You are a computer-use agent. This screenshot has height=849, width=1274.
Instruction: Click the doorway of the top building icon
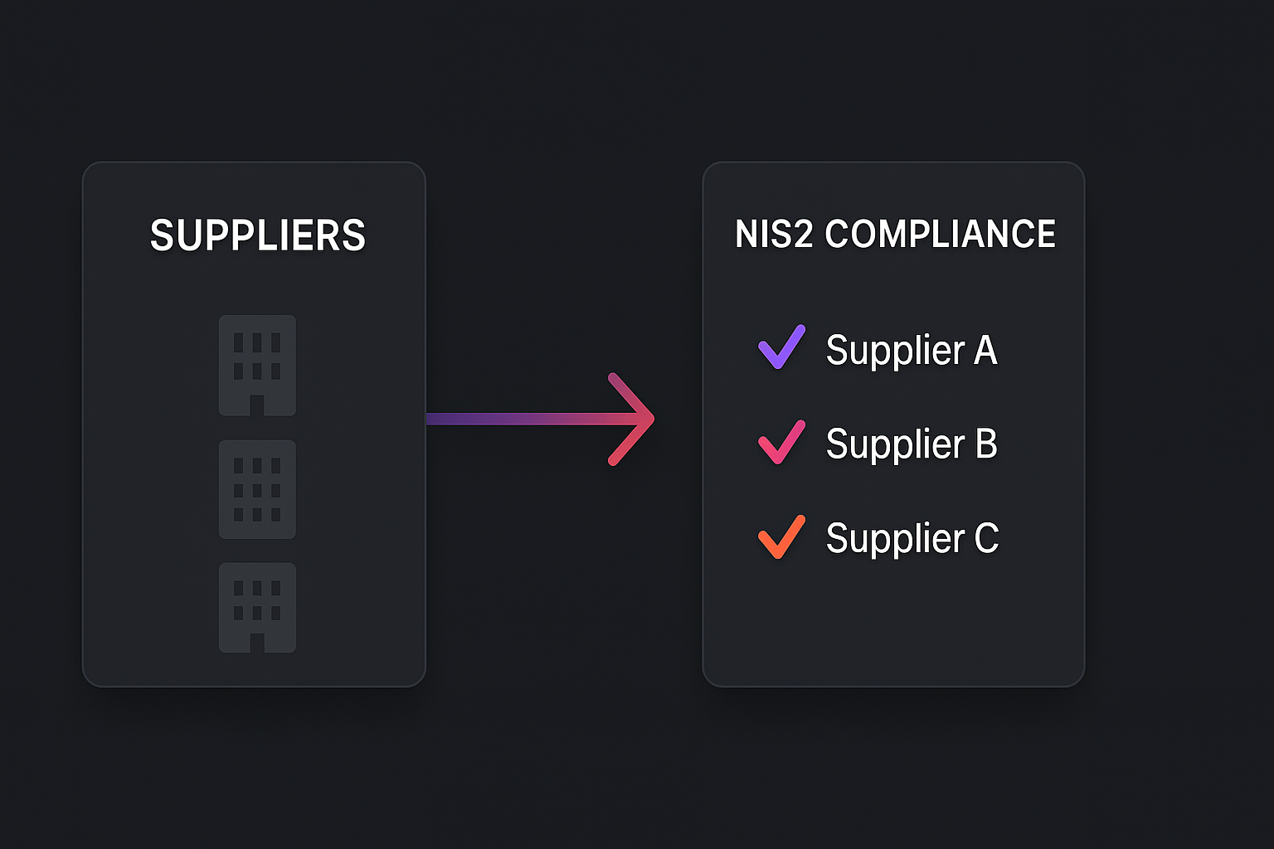click(257, 405)
